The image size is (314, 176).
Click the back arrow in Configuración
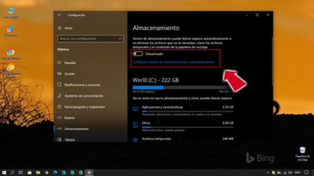[x=59, y=15]
